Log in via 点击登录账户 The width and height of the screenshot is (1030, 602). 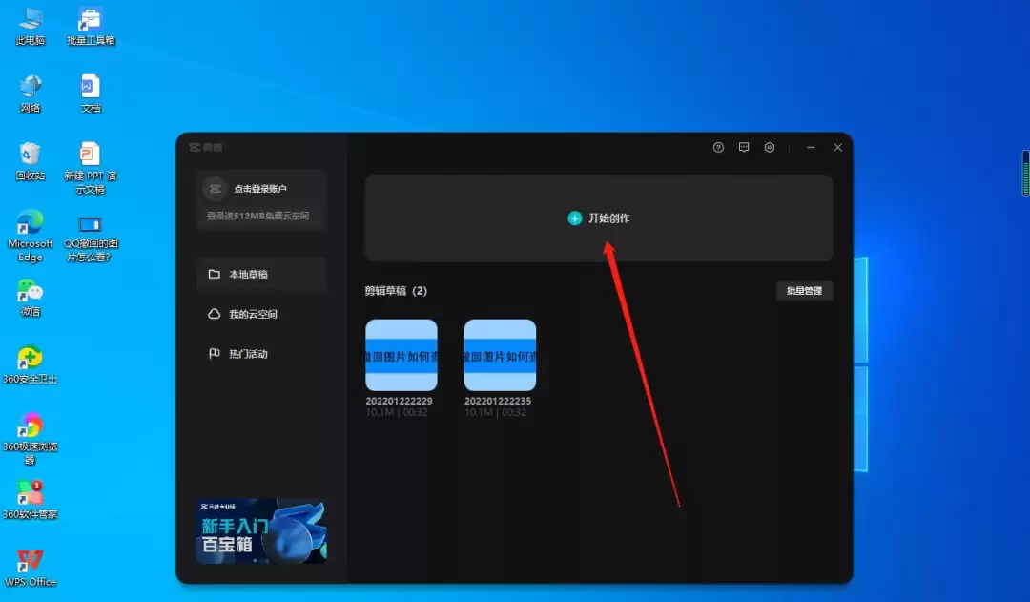(259, 188)
